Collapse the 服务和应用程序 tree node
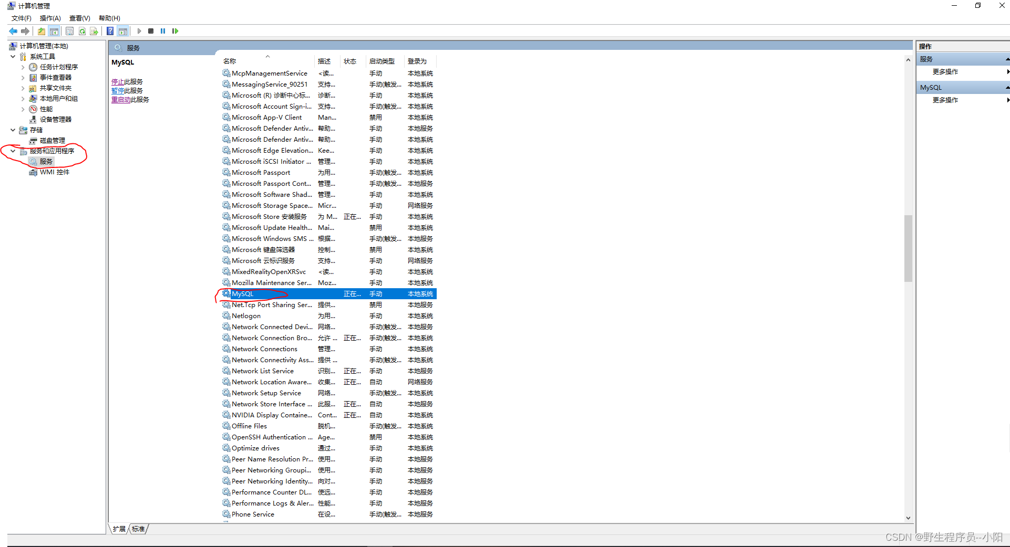This screenshot has width=1010, height=547. click(13, 151)
